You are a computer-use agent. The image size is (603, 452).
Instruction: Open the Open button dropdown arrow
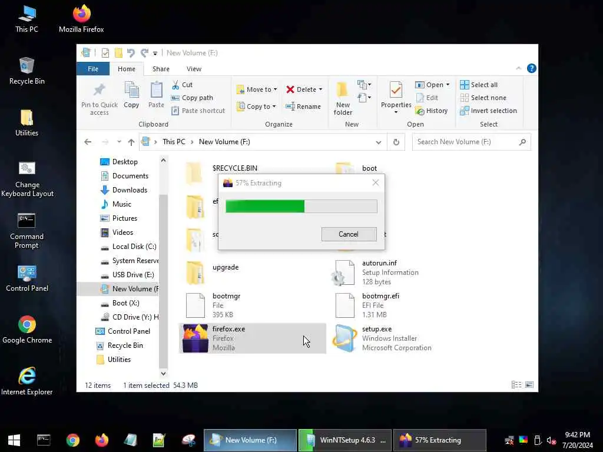448,85
